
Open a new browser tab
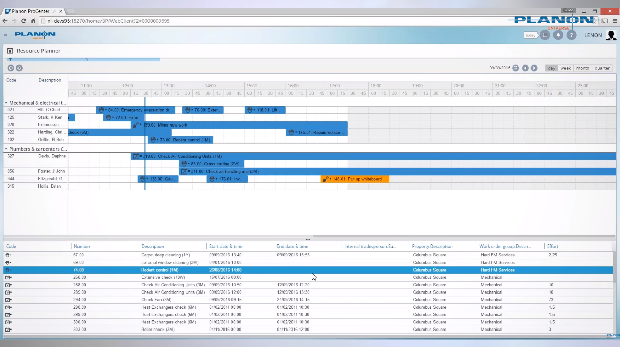[x=71, y=11]
